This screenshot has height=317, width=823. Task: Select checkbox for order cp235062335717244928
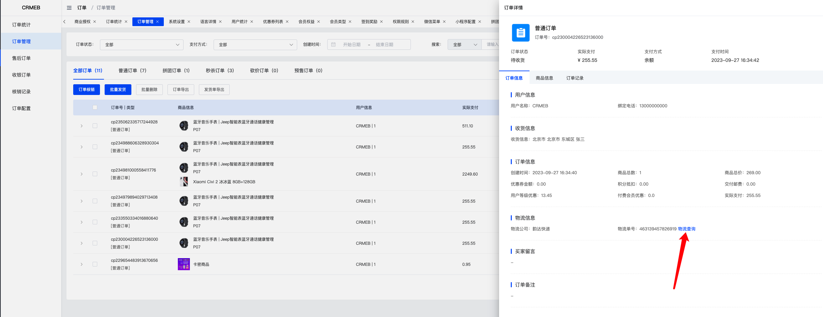[95, 126]
